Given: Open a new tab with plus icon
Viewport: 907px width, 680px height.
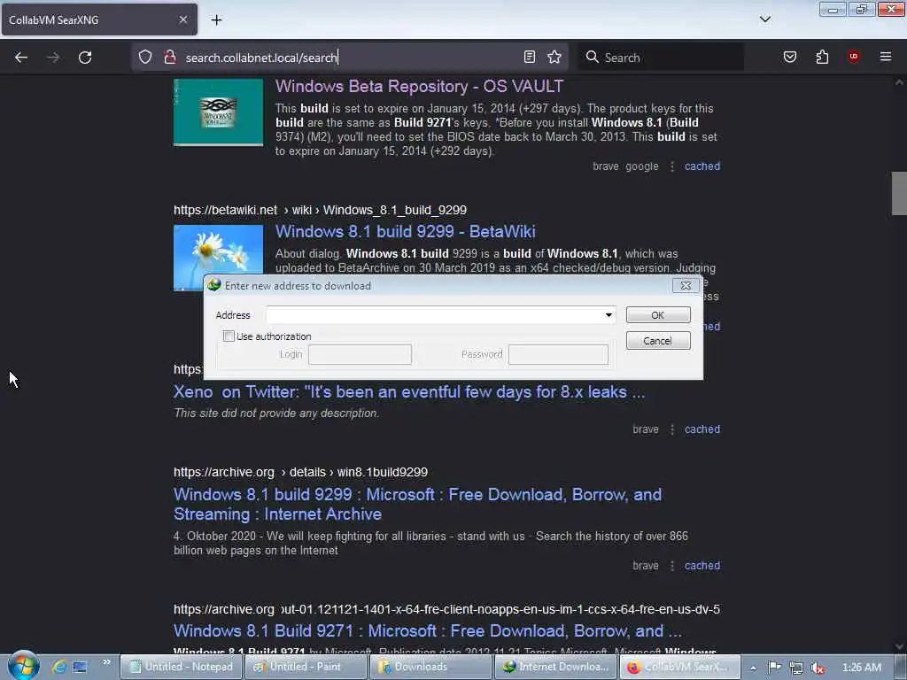Looking at the screenshot, I should click(x=216, y=20).
